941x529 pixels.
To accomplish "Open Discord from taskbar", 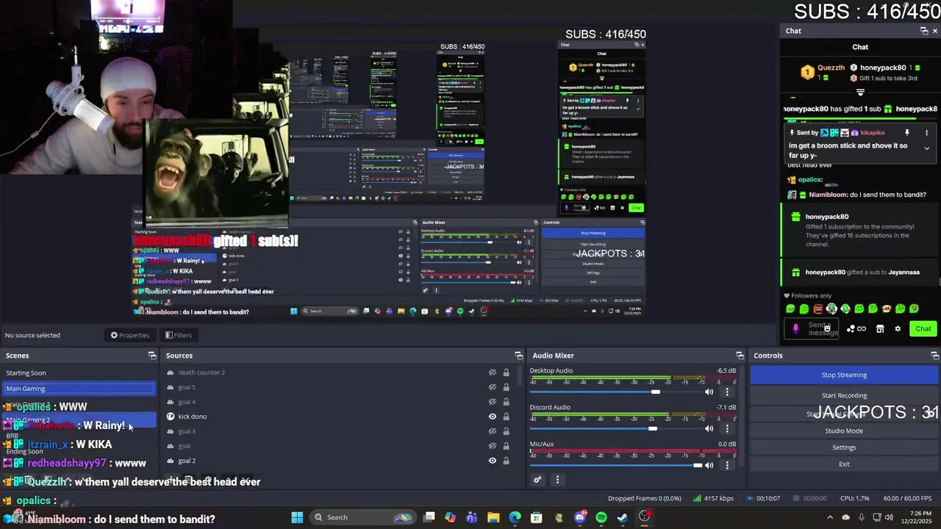I will tap(580, 517).
